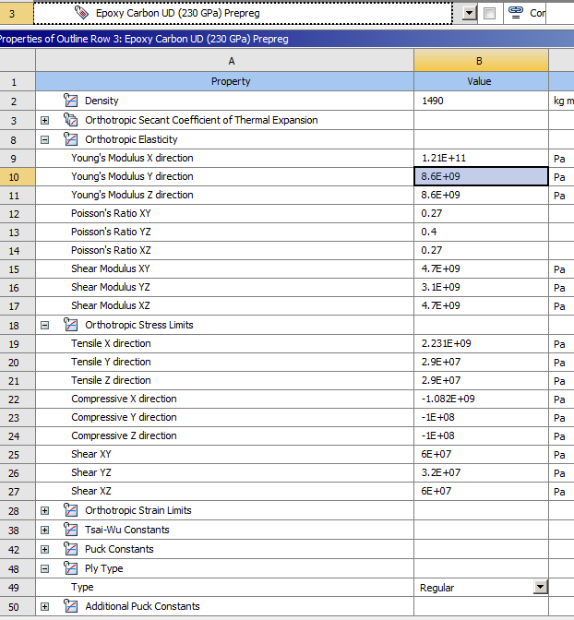574x620 pixels.
Task: Click the Ply Type property icon
Action: pyautogui.click(x=71, y=568)
